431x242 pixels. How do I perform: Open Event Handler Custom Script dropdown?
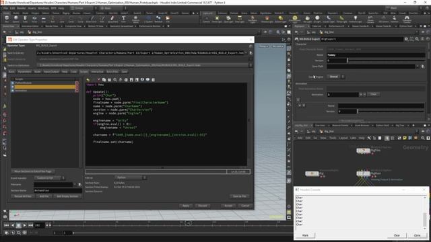coord(49,178)
